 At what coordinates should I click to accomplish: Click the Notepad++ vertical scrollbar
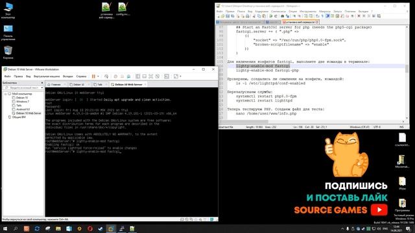407,72
